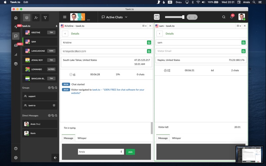
Task: Close the Kristine chat panel
Action: (x=150, y=26)
